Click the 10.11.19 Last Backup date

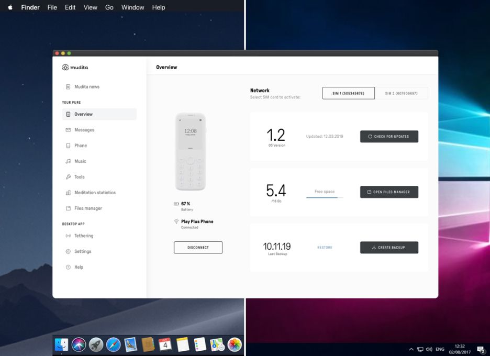[277, 246]
